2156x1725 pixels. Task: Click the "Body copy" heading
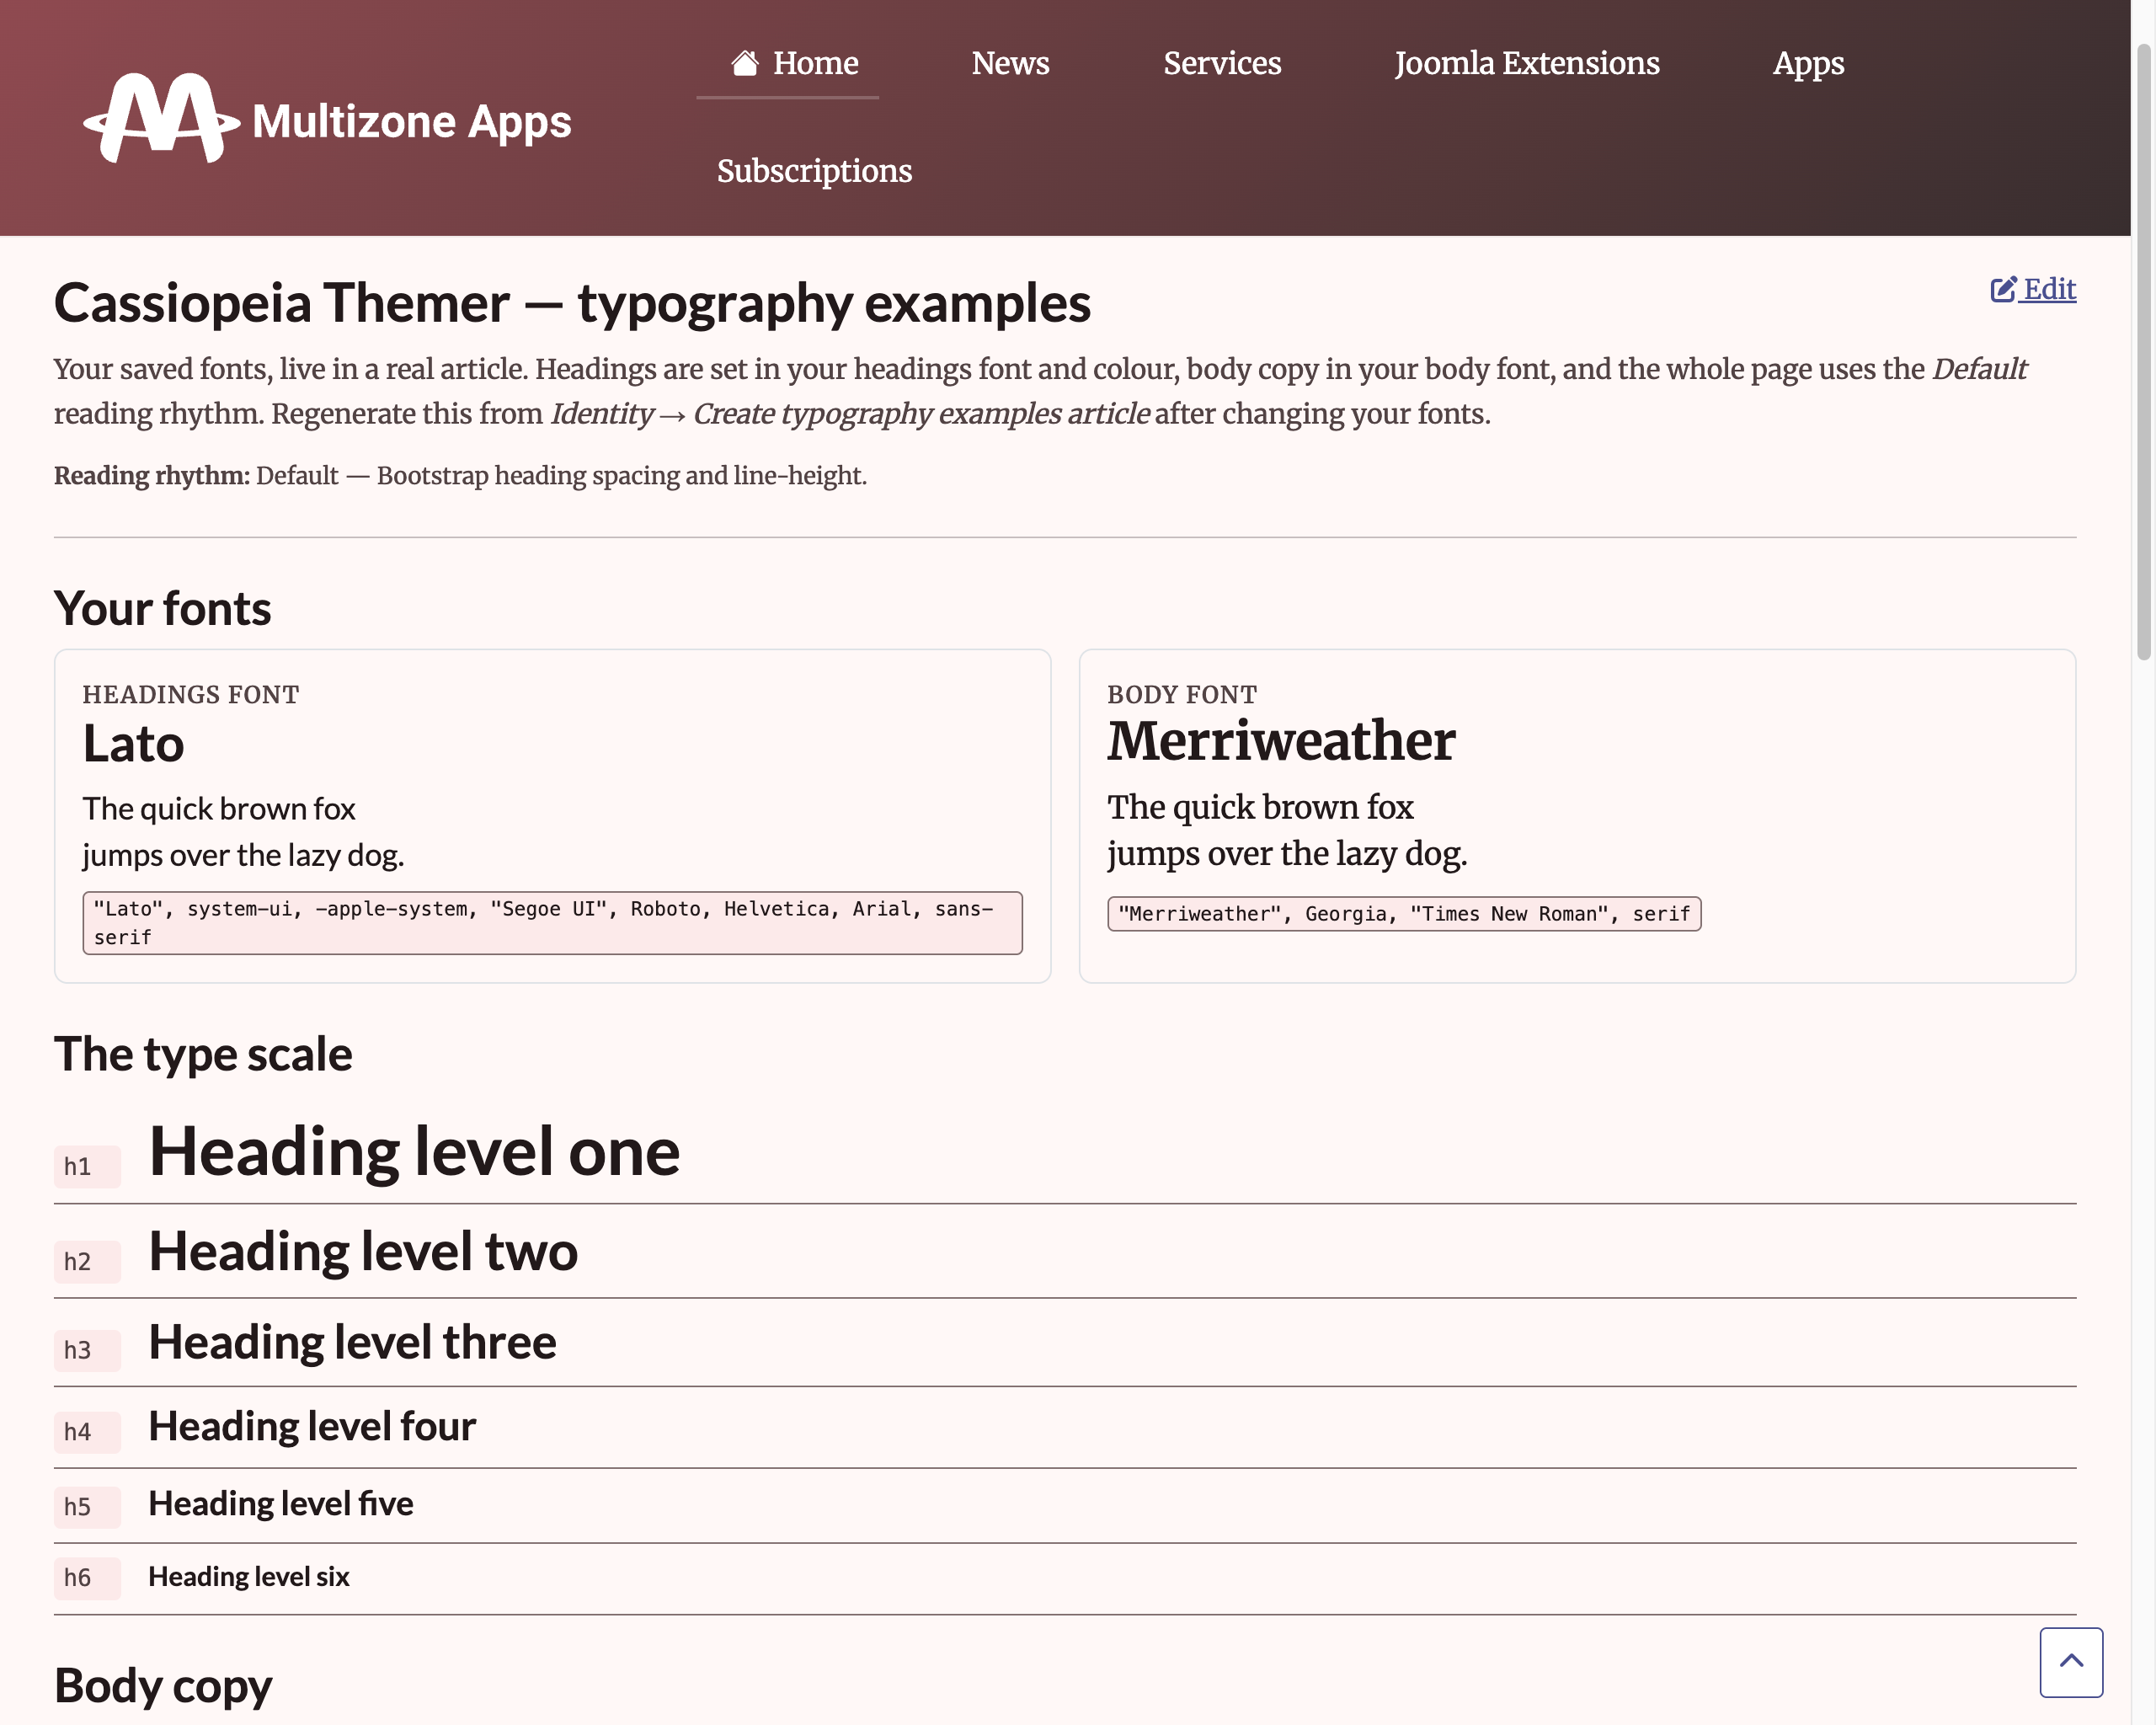click(163, 1686)
